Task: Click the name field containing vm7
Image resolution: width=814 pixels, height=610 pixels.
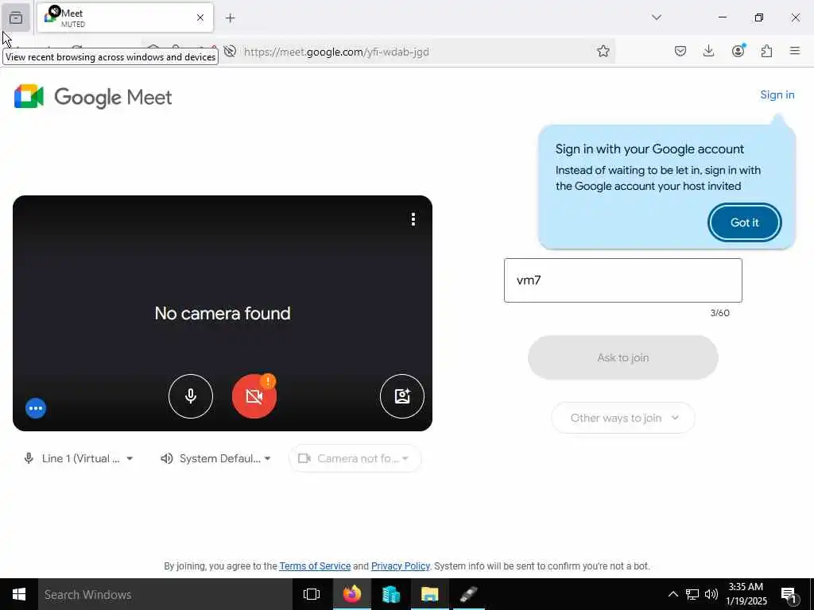Action: (x=622, y=280)
